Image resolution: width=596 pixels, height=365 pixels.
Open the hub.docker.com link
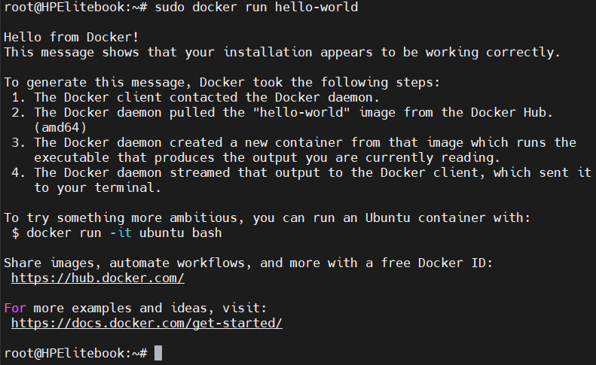[98, 278]
